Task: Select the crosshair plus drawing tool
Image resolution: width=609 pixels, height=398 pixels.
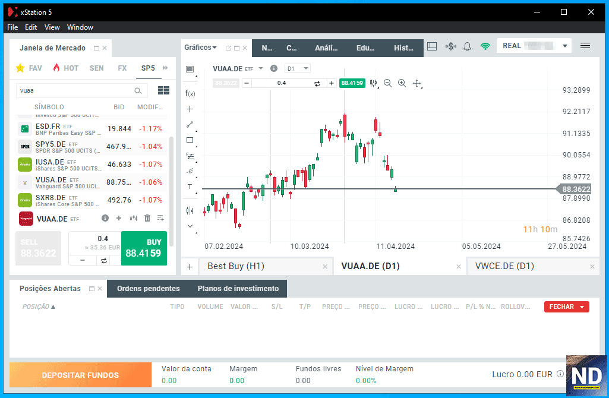Action: pyautogui.click(x=190, y=109)
